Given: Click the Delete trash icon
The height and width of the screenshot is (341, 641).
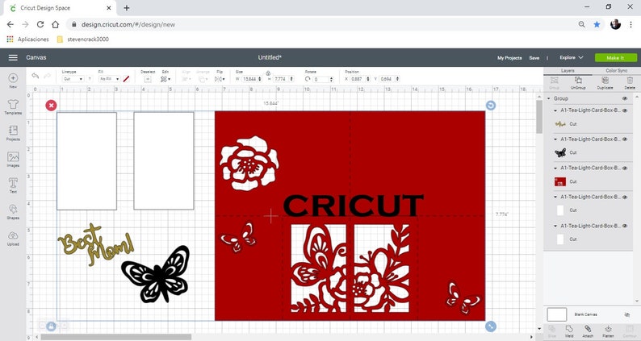Looking at the screenshot, I should click(x=630, y=82).
